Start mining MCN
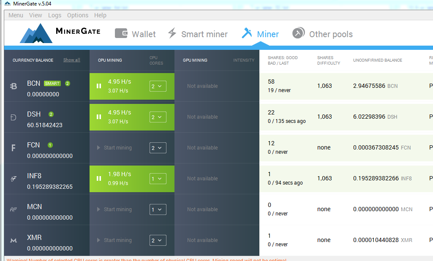 114,209
